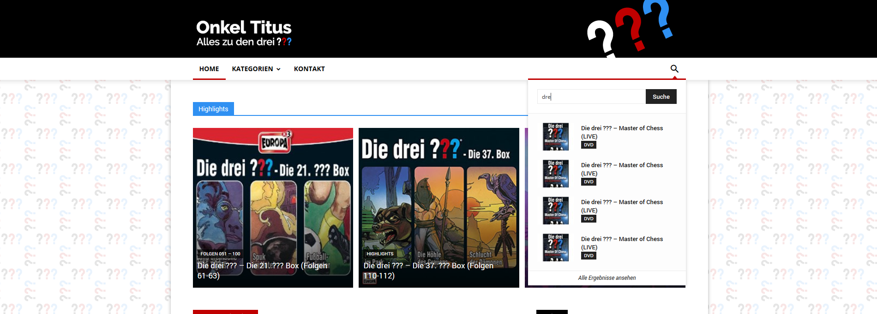Open "Die 37. ??? Box (Folgen 110-112)" title

[428, 271]
